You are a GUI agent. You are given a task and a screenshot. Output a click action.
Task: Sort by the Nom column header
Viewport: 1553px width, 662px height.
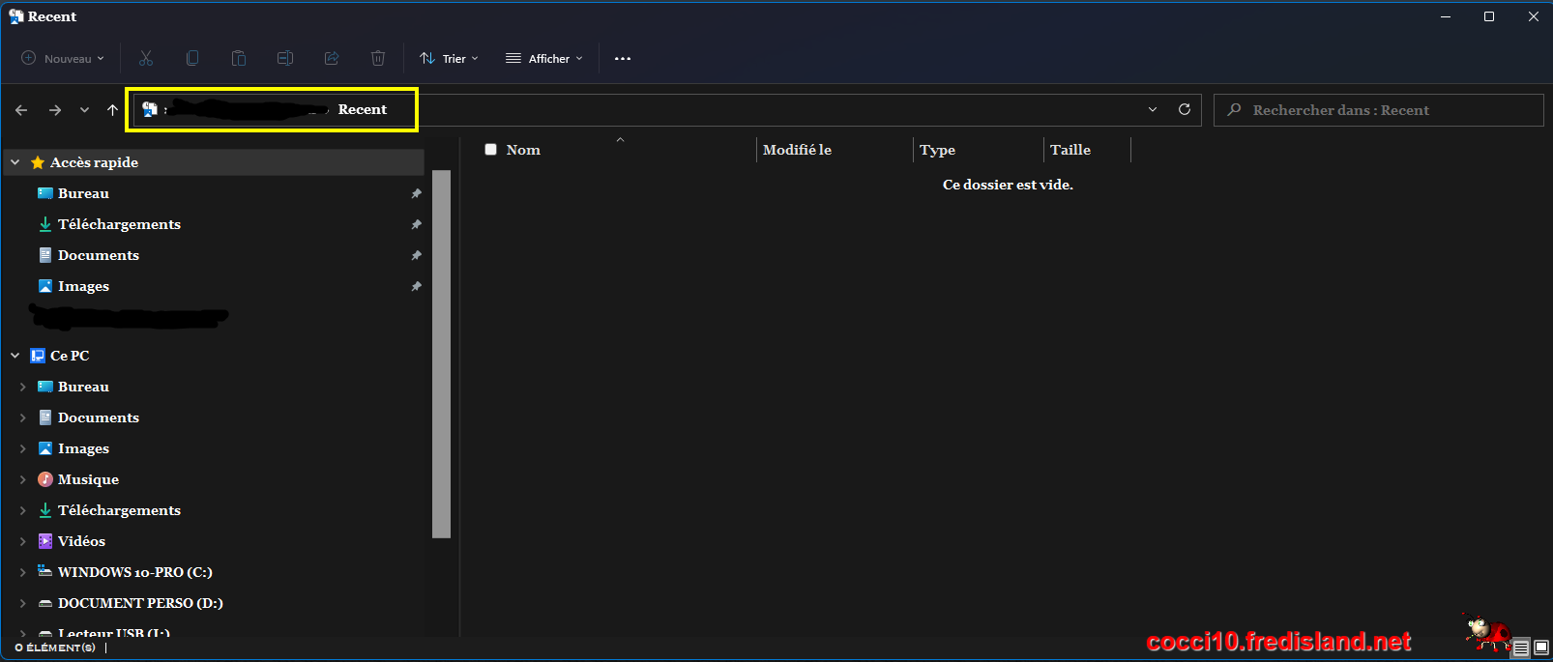pyautogui.click(x=523, y=150)
